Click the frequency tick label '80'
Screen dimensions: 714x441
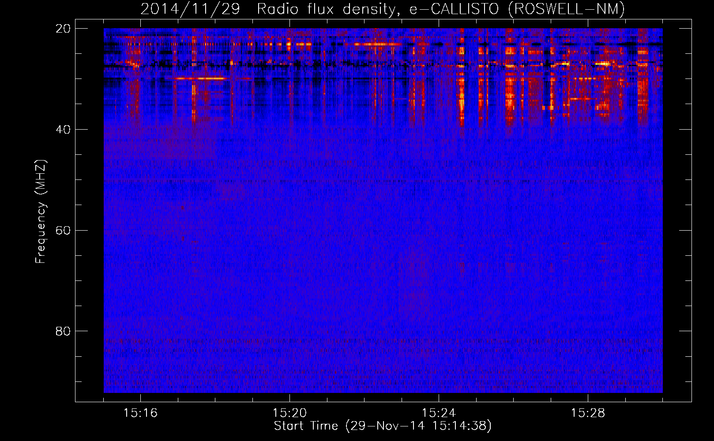tap(63, 331)
